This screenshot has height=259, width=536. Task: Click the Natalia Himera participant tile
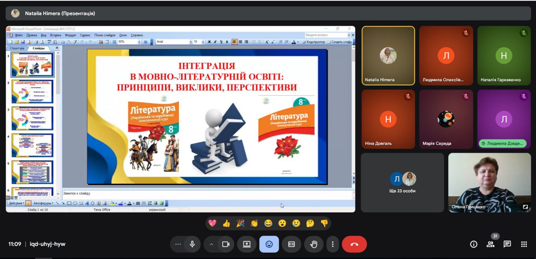pos(388,56)
